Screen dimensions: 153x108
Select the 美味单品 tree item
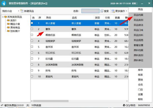(x=15, y=28)
